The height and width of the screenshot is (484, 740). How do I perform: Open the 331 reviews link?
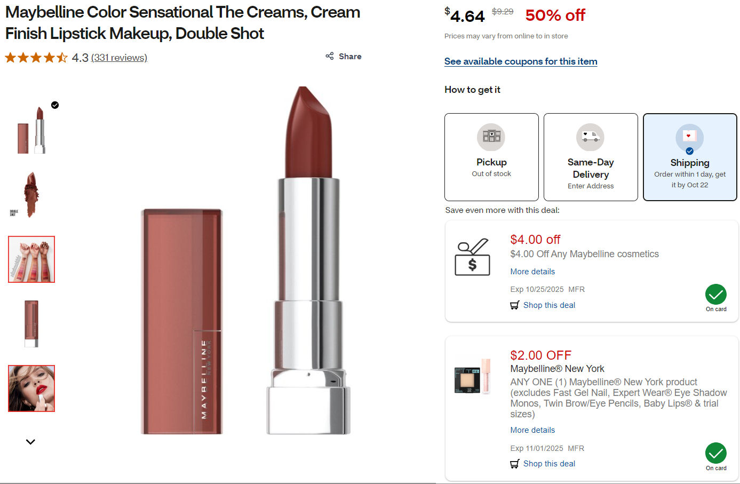pos(119,58)
